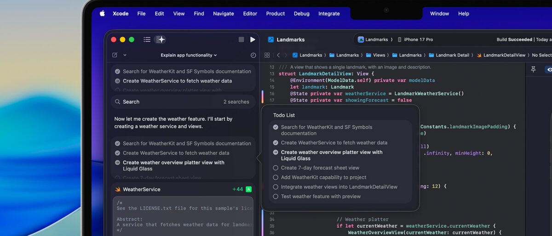Open the Landmark Detail breadcrumb

click(449, 55)
